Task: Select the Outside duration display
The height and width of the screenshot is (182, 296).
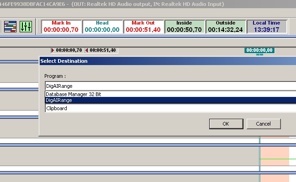Action: 226,27
